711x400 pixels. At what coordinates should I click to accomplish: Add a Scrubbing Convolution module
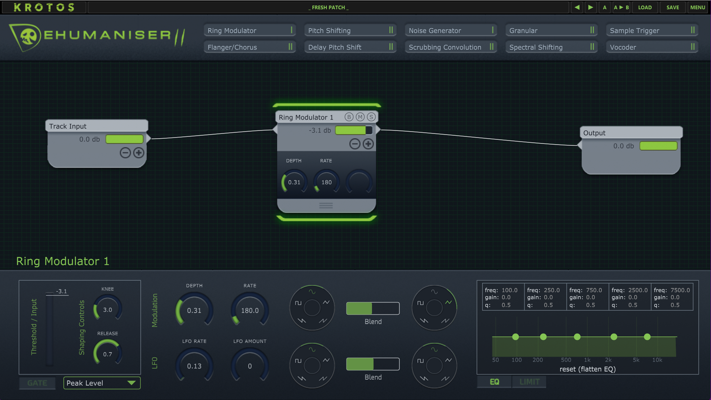coord(451,47)
